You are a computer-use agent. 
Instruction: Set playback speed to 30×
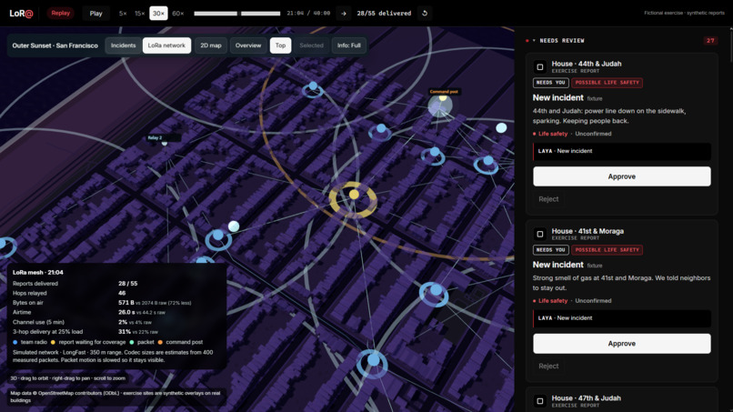(x=158, y=13)
